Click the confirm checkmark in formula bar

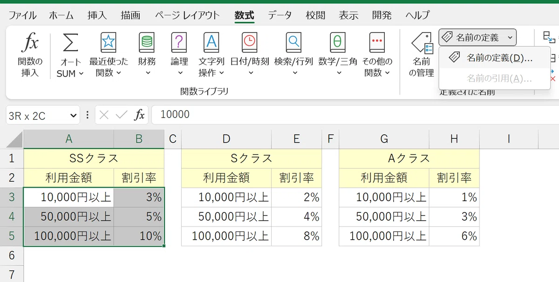point(122,115)
